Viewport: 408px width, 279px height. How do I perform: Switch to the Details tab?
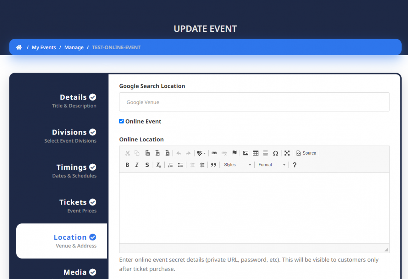click(x=74, y=101)
